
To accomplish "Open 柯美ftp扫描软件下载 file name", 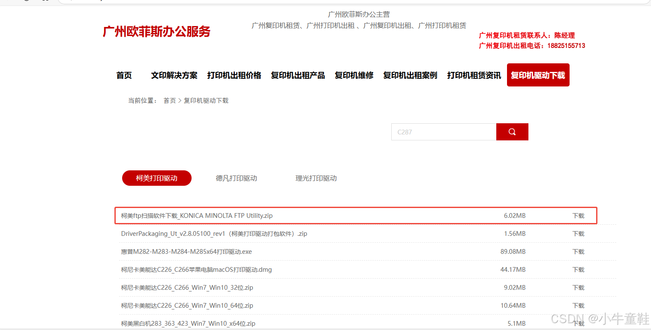I will click(x=197, y=216).
